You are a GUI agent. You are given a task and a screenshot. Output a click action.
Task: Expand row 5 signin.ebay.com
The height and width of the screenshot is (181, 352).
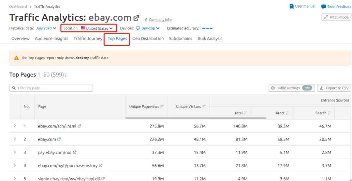[15, 178]
